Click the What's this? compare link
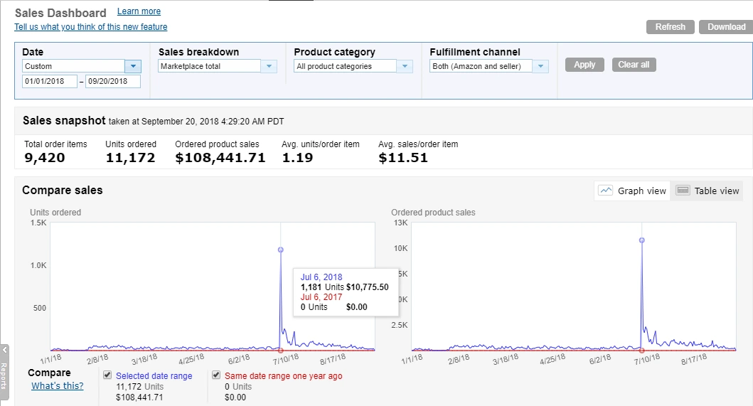The width and height of the screenshot is (753, 406). coord(57,386)
